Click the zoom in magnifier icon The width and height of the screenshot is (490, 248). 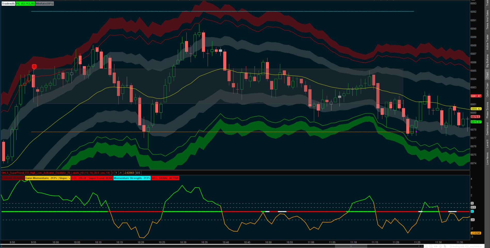click(x=431, y=246)
